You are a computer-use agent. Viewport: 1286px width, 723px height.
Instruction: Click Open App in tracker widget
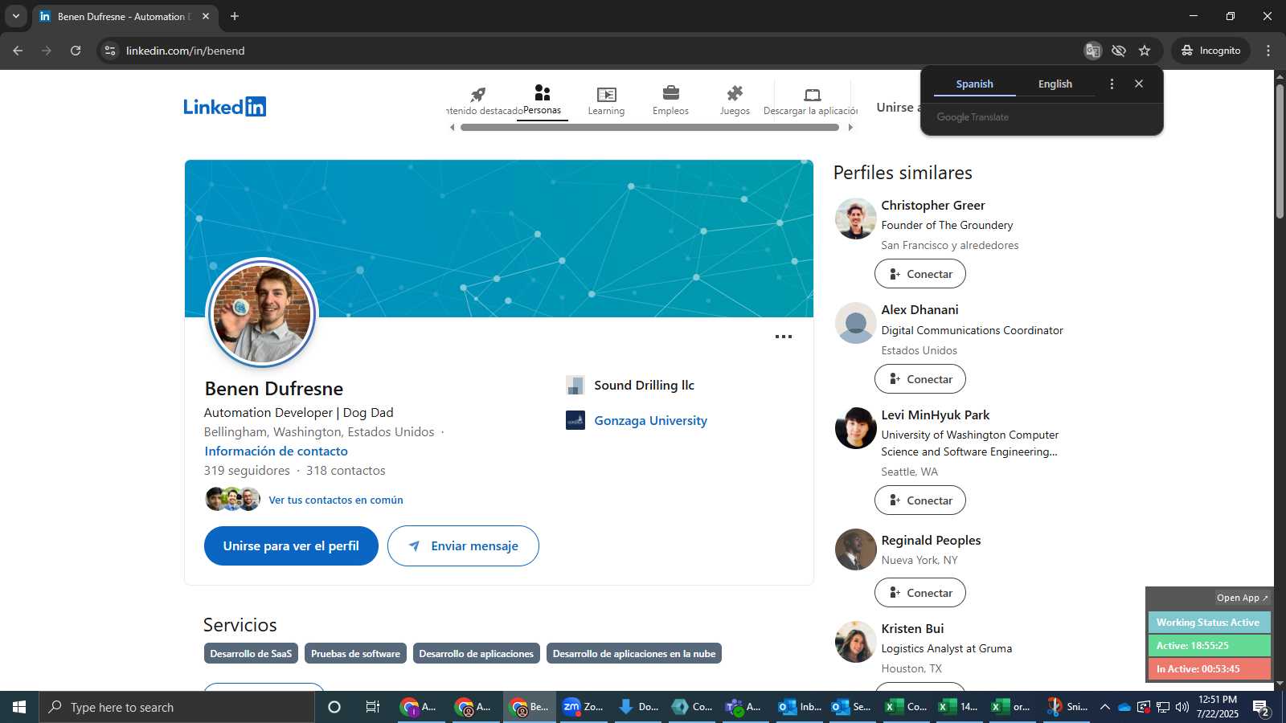click(x=1242, y=598)
